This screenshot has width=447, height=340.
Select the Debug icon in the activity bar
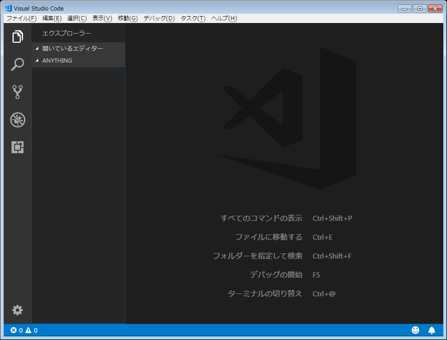(x=17, y=119)
